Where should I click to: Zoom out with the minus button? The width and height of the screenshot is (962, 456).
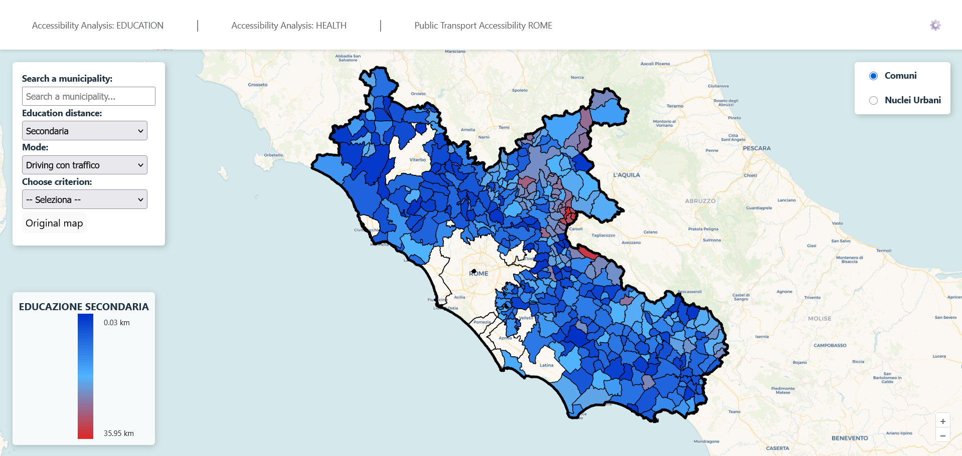942,435
